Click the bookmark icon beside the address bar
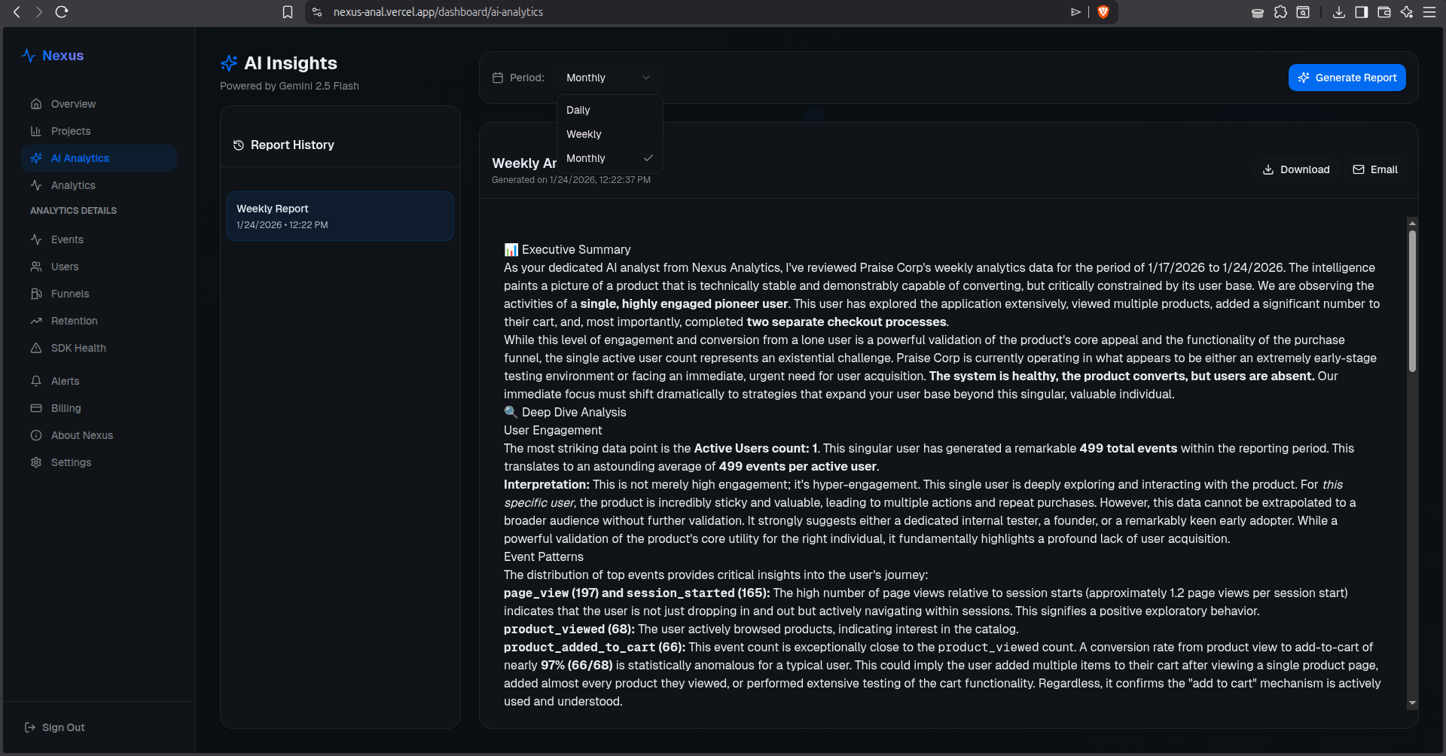 [x=288, y=12]
